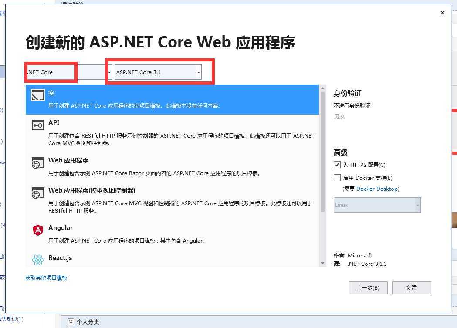The height and width of the screenshot is (328, 457).
Task: Select the Angular template icon
Action: click(x=38, y=230)
